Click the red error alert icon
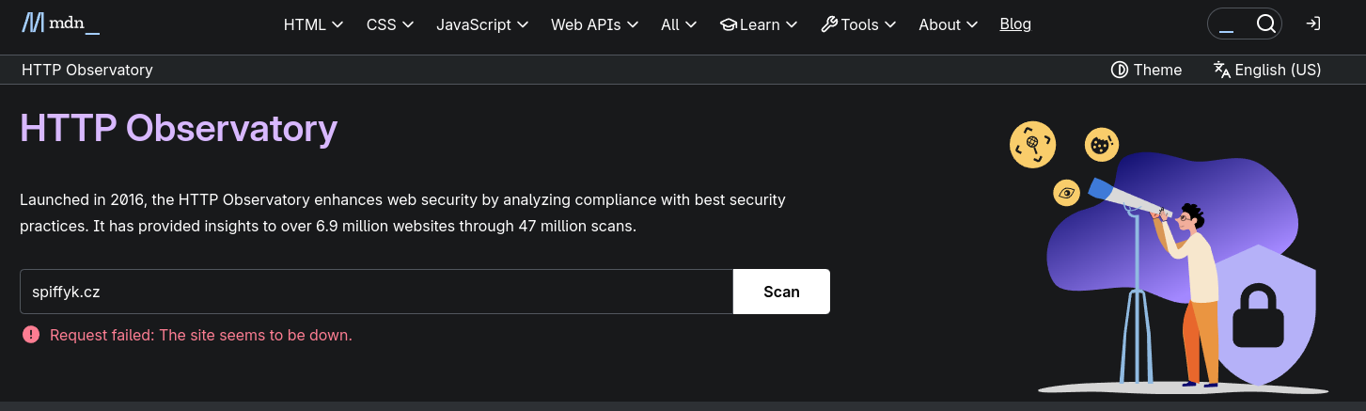The height and width of the screenshot is (411, 1366). coord(31,335)
